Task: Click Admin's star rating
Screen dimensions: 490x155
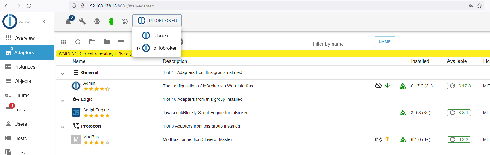Action: tap(96, 89)
